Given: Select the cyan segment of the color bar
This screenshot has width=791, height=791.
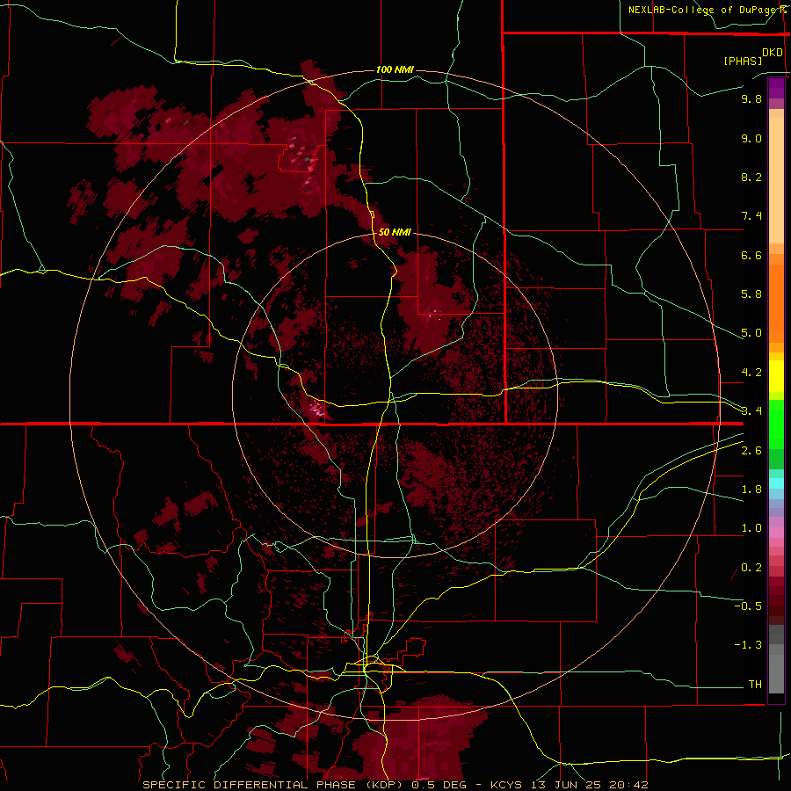Looking at the screenshot, I should (776, 483).
